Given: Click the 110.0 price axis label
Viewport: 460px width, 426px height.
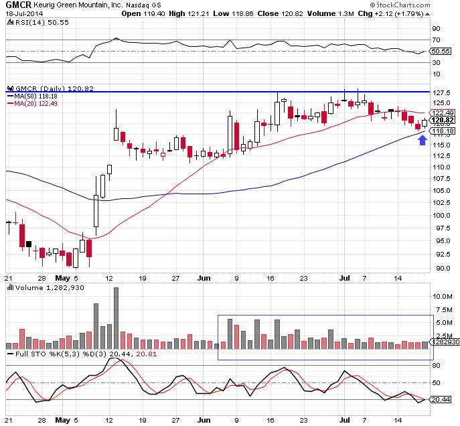Looking at the screenshot, I should [441, 167].
